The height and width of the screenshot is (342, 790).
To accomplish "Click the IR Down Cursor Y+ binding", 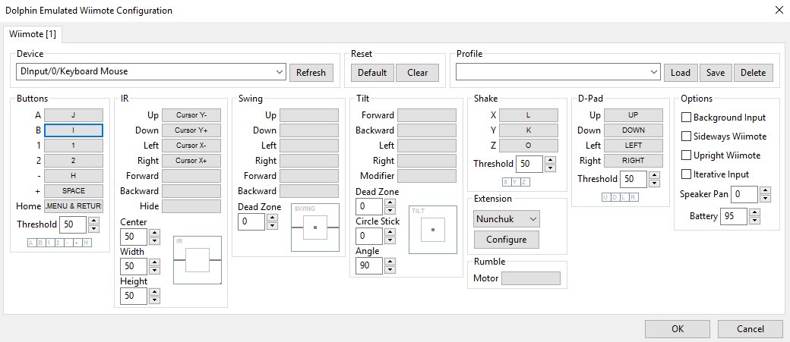I will click(191, 130).
